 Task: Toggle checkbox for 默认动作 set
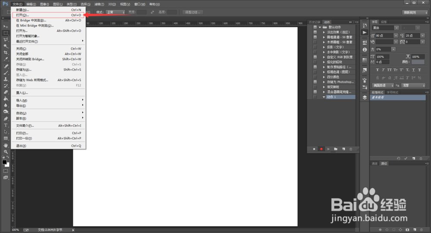(x=315, y=27)
